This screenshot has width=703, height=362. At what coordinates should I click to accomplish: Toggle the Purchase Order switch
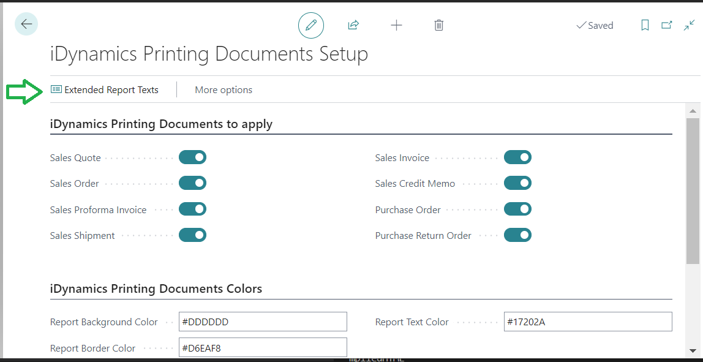[517, 209]
